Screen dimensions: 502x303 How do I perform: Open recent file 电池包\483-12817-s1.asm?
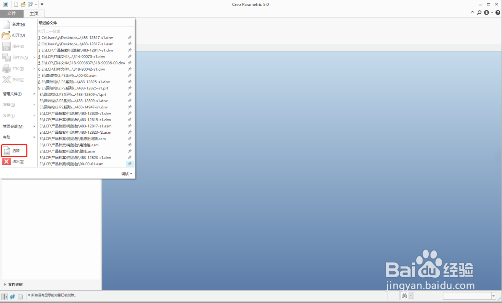pyautogui.click(x=75, y=126)
